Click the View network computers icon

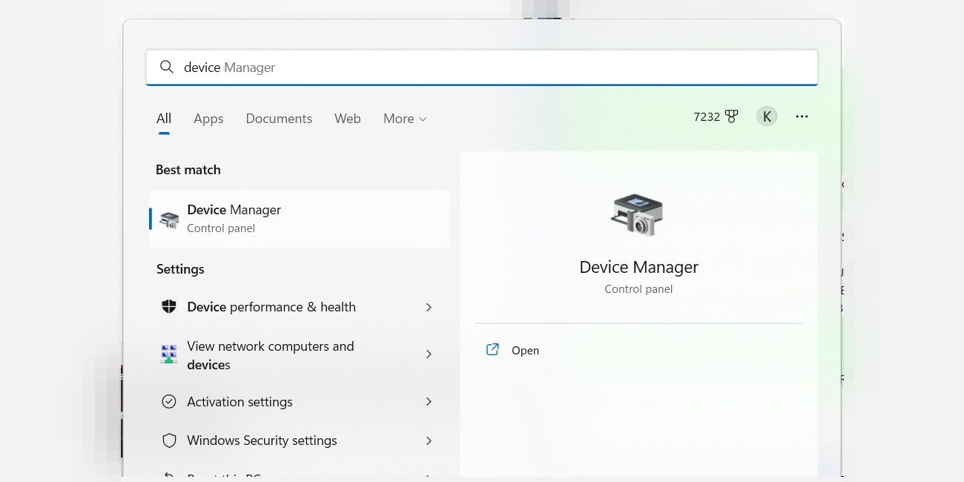(x=169, y=354)
